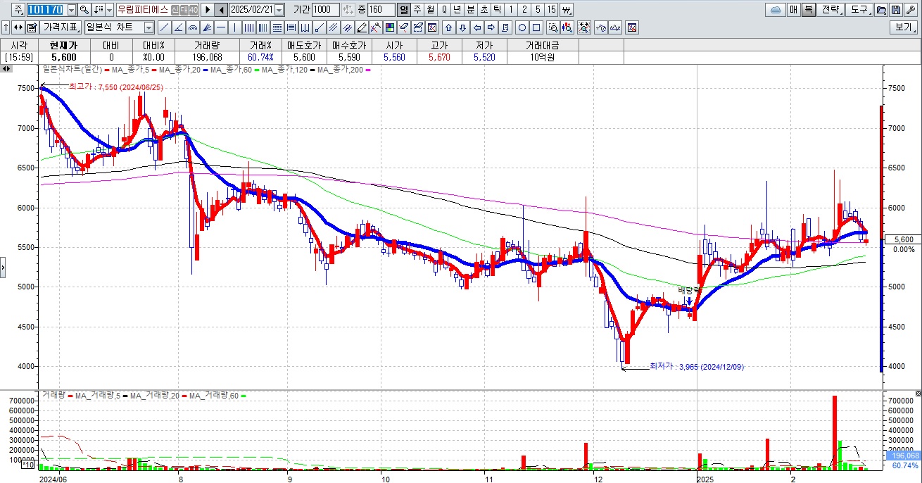Select the angle line drawing tool
The image size is (922, 483).
178,27
